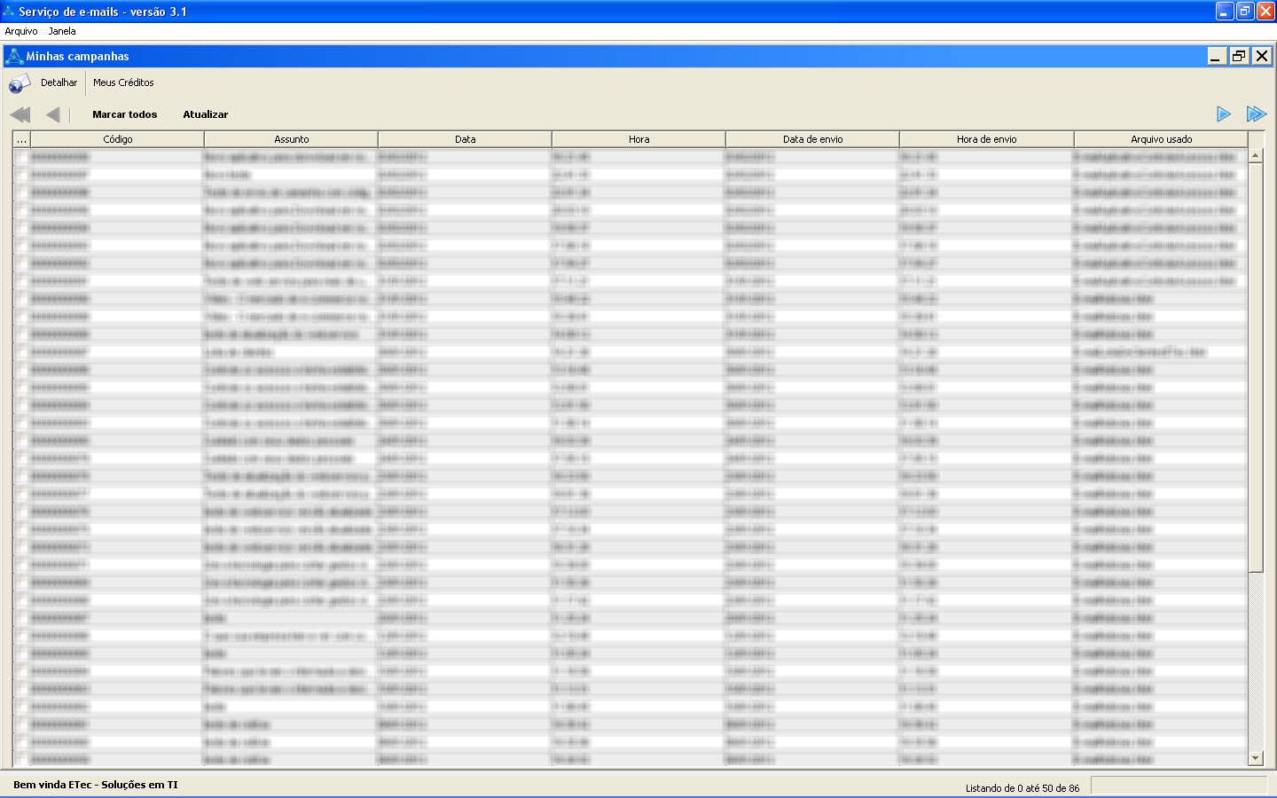This screenshot has height=798, width=1277.
Task: Tick the checkbox in the first campaign row
Action: click(x=21, y=157)
